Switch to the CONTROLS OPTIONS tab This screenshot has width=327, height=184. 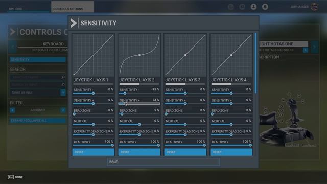[73, 7]
